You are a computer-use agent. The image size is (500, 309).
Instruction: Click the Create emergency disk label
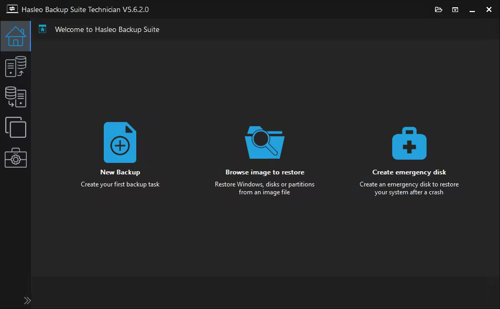[409, 172]
